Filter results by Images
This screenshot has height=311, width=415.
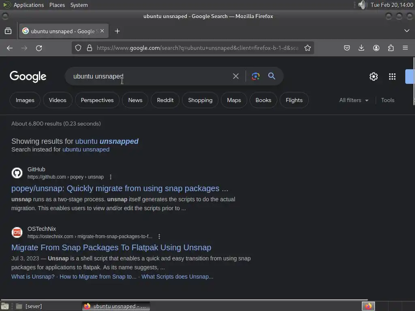pyautogui.click(x=25, y=100)
